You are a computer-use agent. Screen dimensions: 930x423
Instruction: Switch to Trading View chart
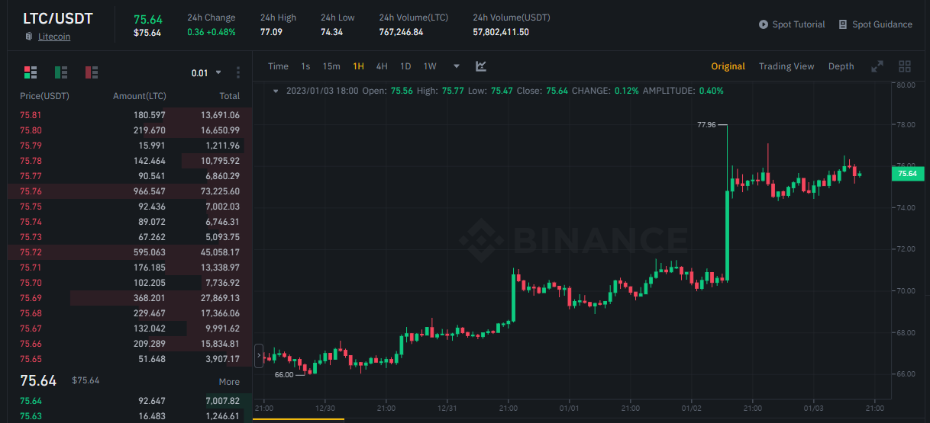pos(786,66)
